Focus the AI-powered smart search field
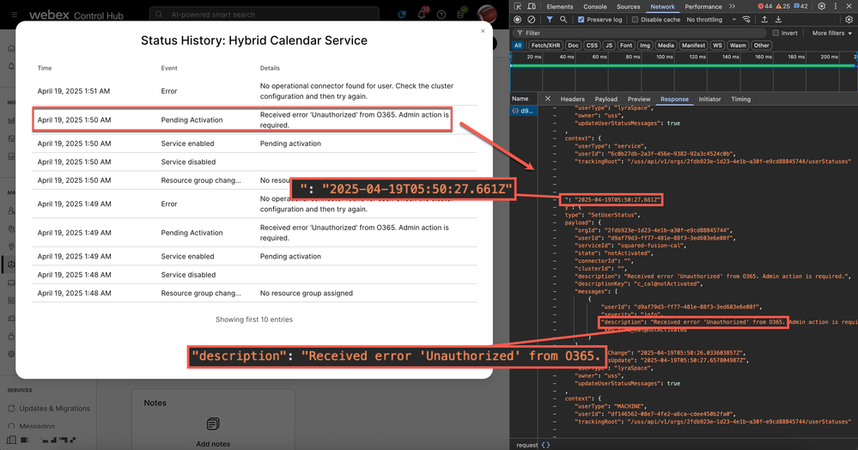 point(265,15)
